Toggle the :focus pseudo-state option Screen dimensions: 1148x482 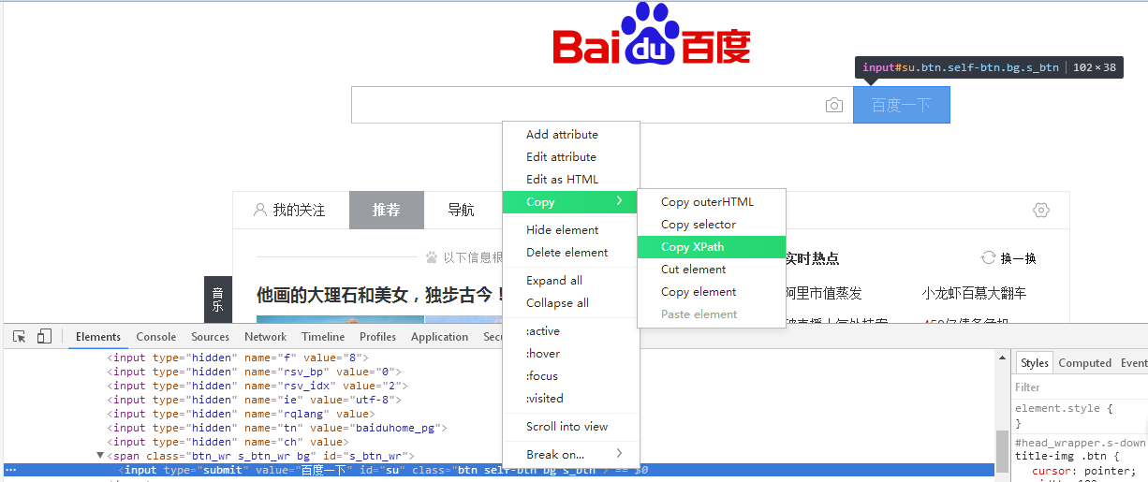571,376
